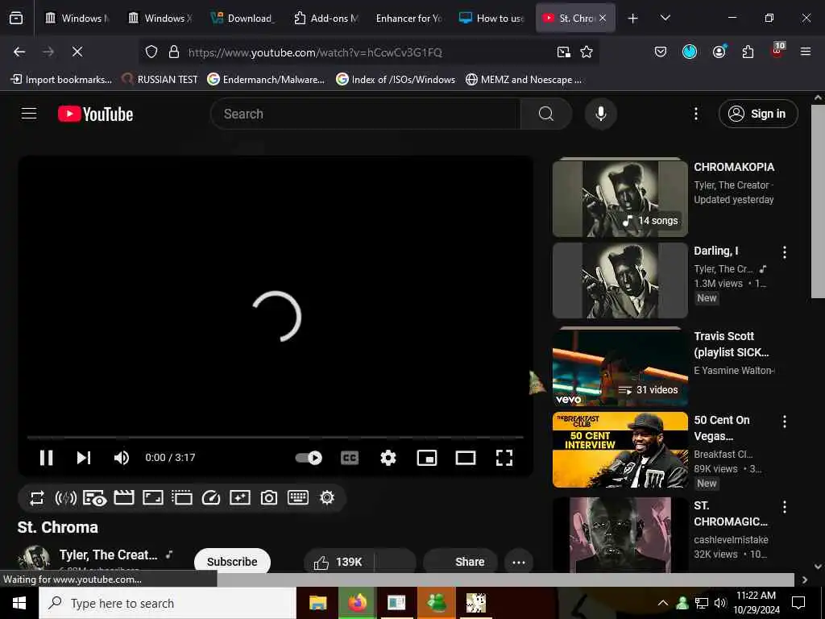Open 50 Cent interview thumbnail

(620, 450)
